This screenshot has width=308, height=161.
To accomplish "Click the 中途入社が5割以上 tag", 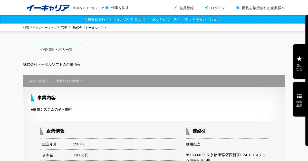I will pyautogui.click(x=69, y=81).
